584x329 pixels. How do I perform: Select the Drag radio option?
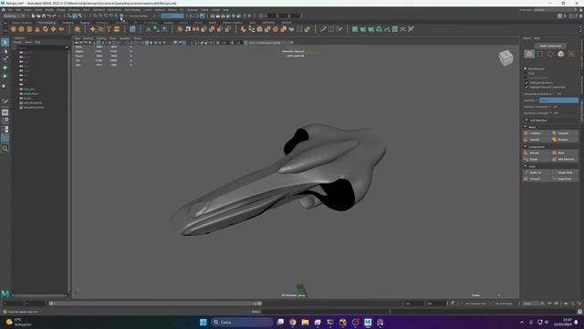point(526,73)
